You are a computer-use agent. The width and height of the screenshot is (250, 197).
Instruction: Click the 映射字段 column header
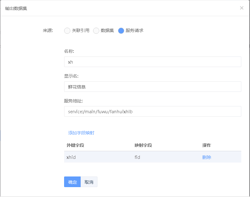(x=143, y=145)
